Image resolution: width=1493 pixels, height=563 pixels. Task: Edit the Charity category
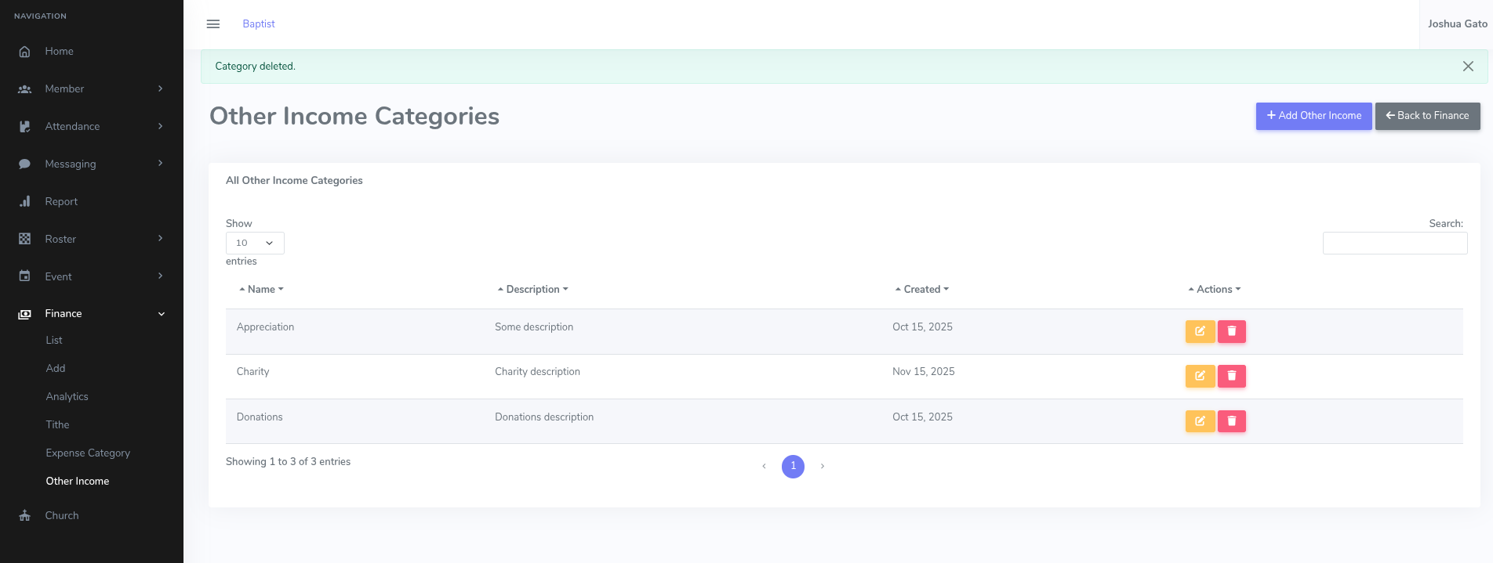tap(1200, 376)
